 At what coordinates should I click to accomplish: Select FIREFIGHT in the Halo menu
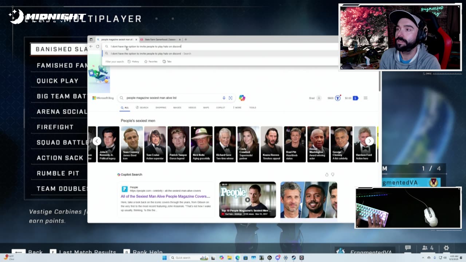55,127
